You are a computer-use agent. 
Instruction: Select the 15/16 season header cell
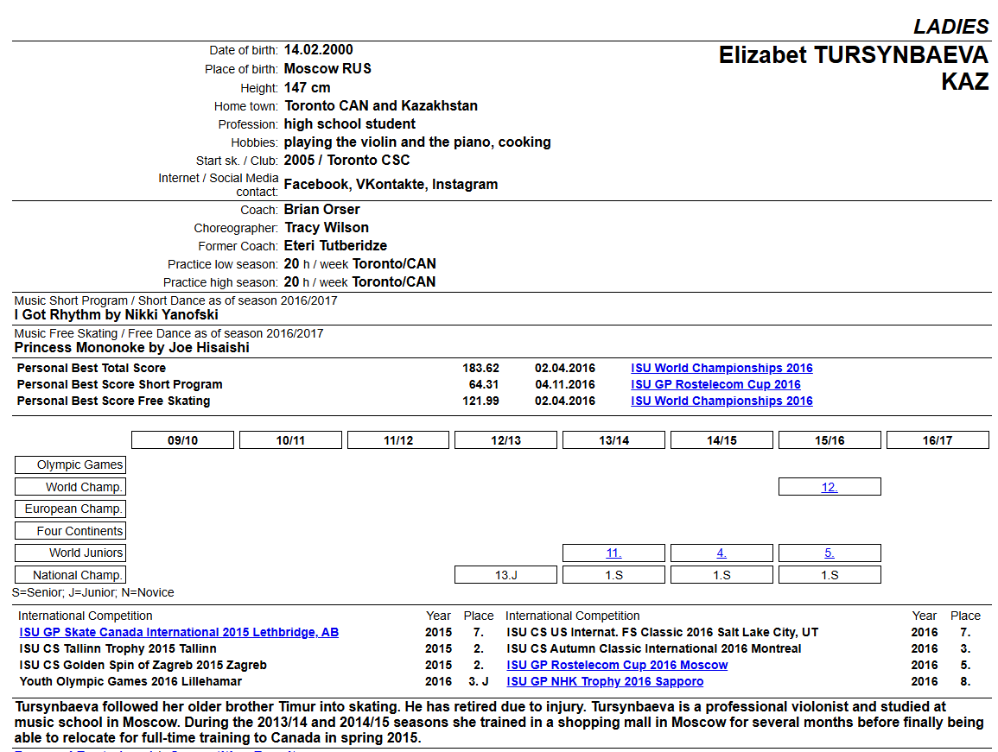coord(830,440)
